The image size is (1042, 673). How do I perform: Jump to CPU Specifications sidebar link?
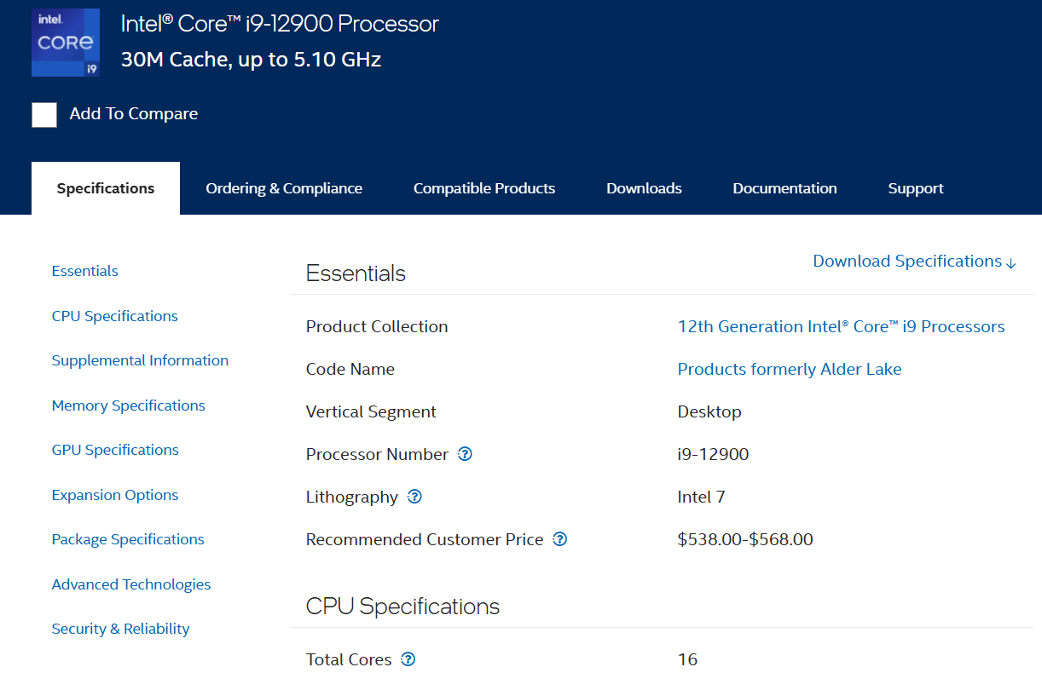[x=115, y=316]
